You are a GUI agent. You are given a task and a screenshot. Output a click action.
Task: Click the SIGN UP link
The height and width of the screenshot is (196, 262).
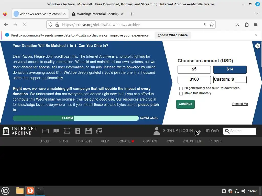coord(170,131)
